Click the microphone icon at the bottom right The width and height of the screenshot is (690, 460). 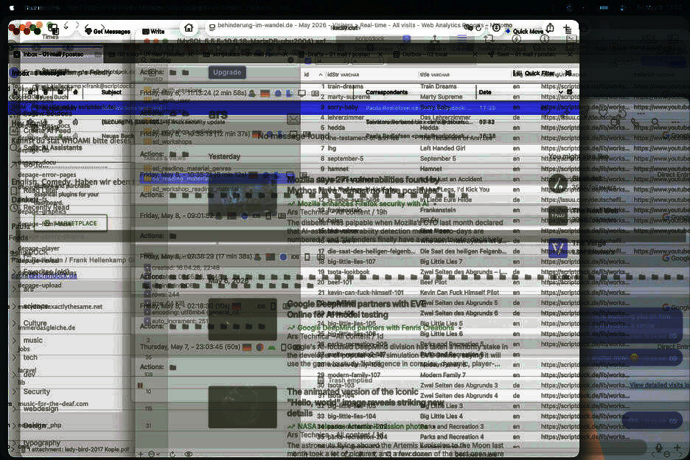click(658, 447)
